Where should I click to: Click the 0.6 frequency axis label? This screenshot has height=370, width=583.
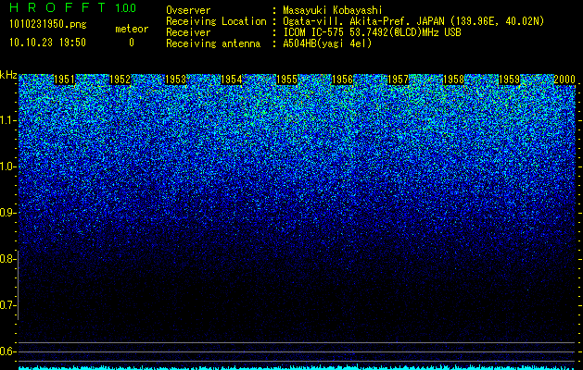[6, 351]
